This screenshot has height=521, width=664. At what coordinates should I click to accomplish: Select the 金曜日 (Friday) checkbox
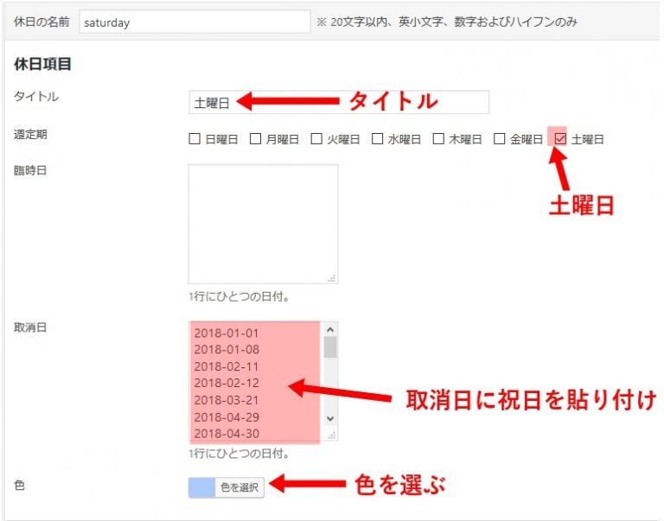pos(499,138)
